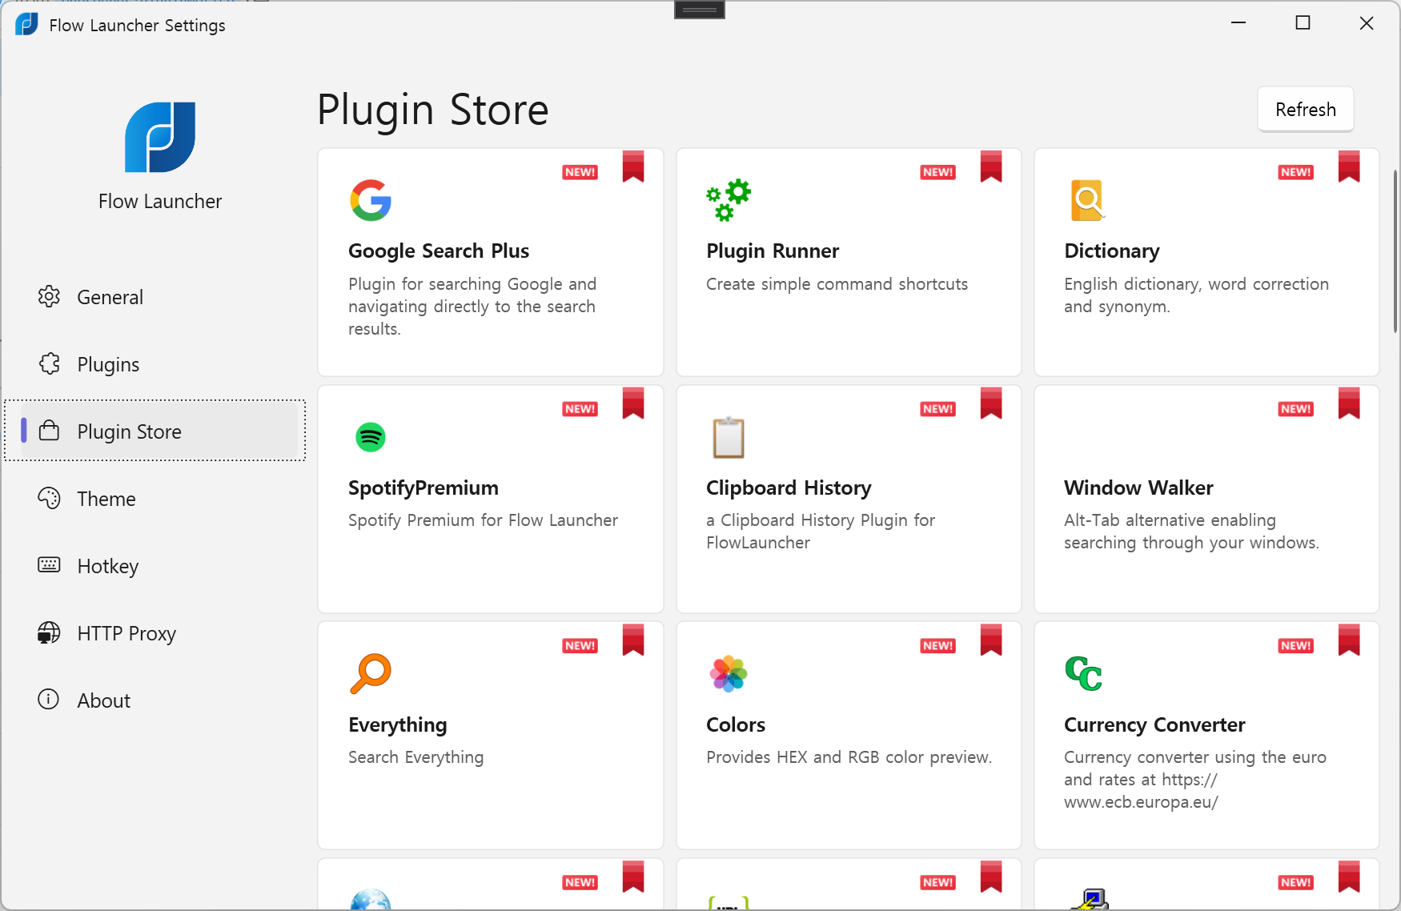Select the Dictionary plugin title
Image resolution: width=1401 pixels, height=911 pixels.
tap(1112, 251)
